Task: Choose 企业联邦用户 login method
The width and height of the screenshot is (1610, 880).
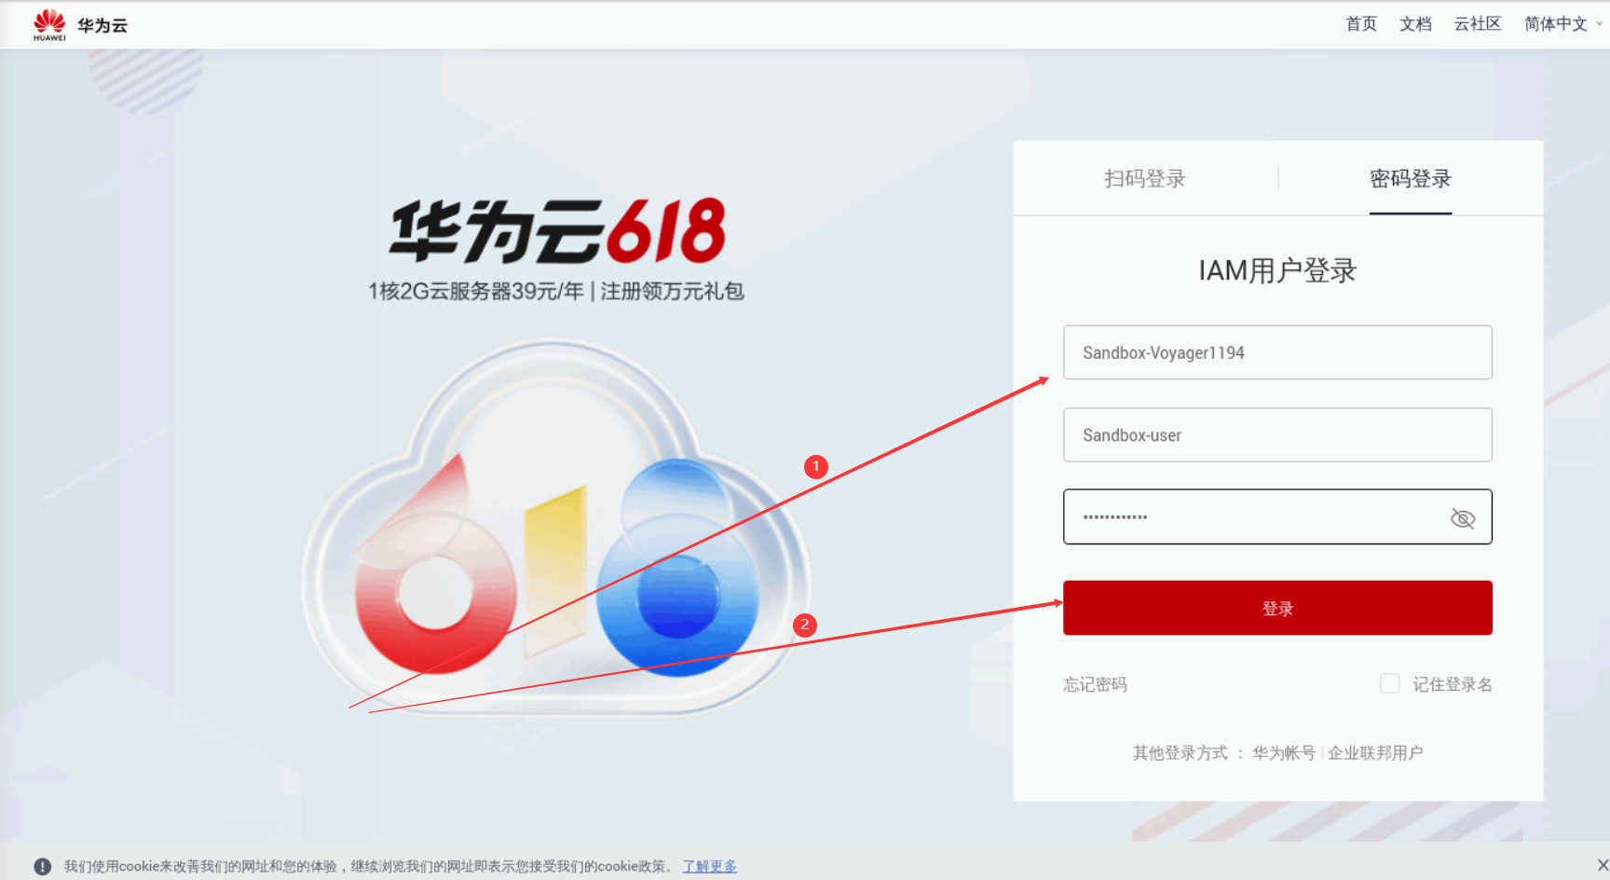Action: [1375, 752]
